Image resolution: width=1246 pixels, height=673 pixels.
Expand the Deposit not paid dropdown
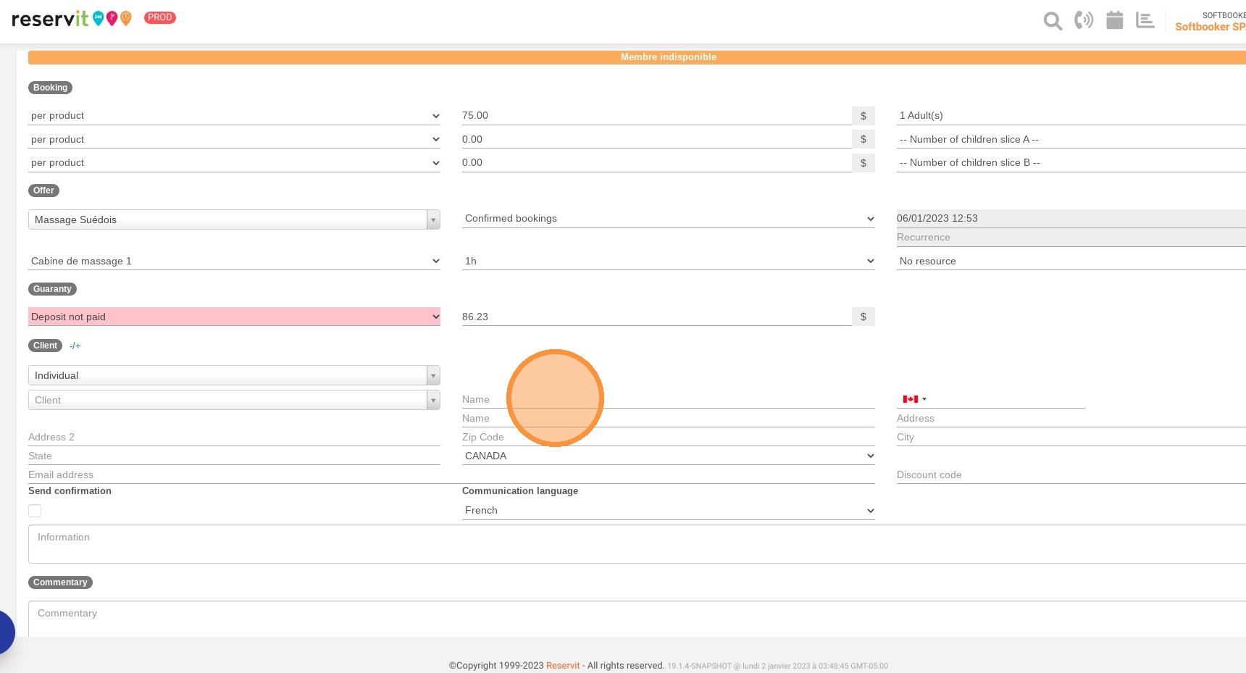click(234, 317)
